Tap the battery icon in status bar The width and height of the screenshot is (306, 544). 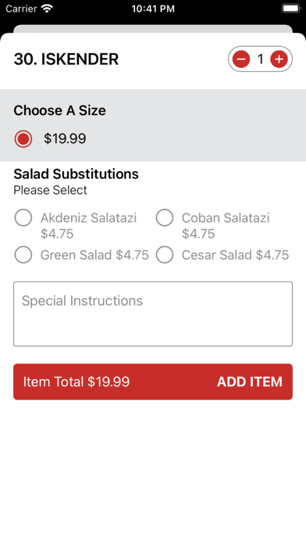point(291,9)
